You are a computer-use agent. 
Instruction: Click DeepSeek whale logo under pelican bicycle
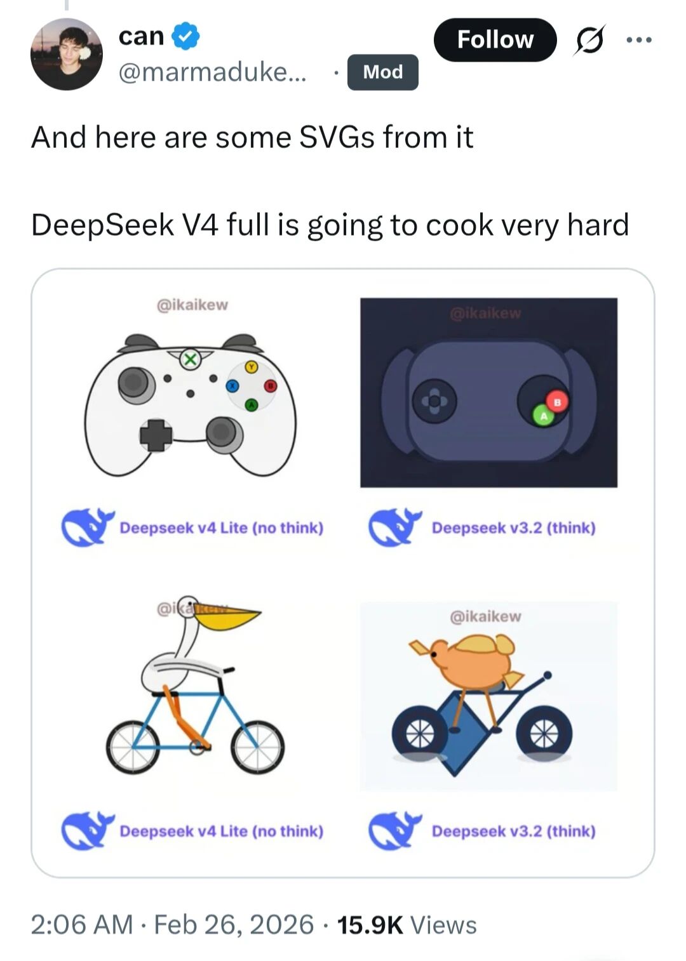88,831
